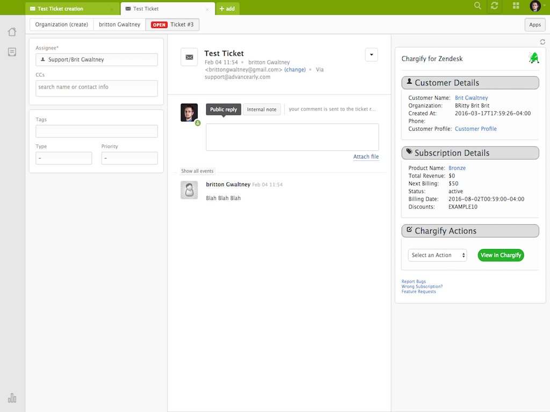Viewport: 550px width, 412px height.
Task: Collapse the Chargify Actions section header
Action: [470, 231]
